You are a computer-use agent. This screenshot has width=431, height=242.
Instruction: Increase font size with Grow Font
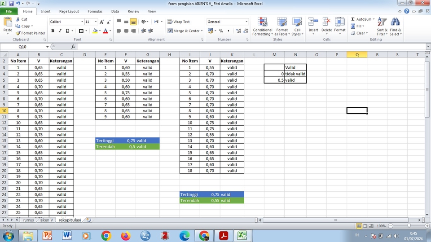102,22
